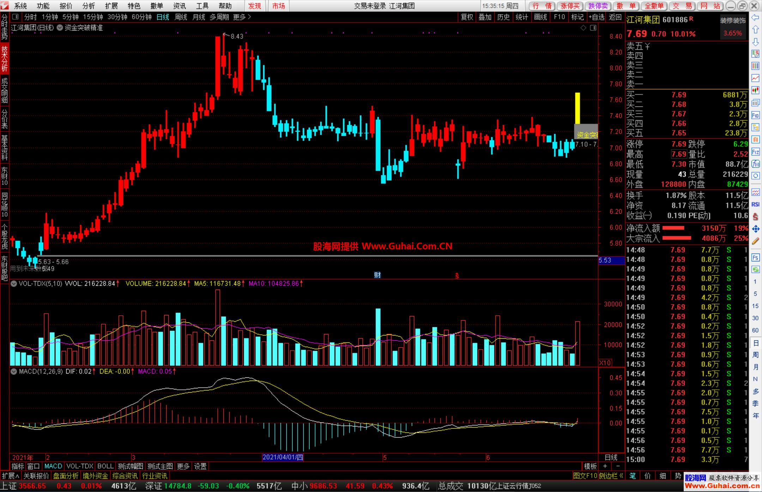
Task: Open the 扩展 expander at bottom left
Action: pyautogui.click(x=11, y=476)
